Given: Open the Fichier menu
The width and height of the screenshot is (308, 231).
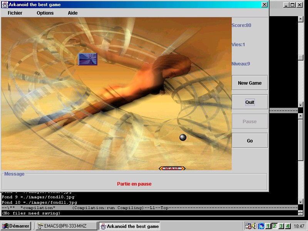Looking at the screenshot, I should coord(15,13).
